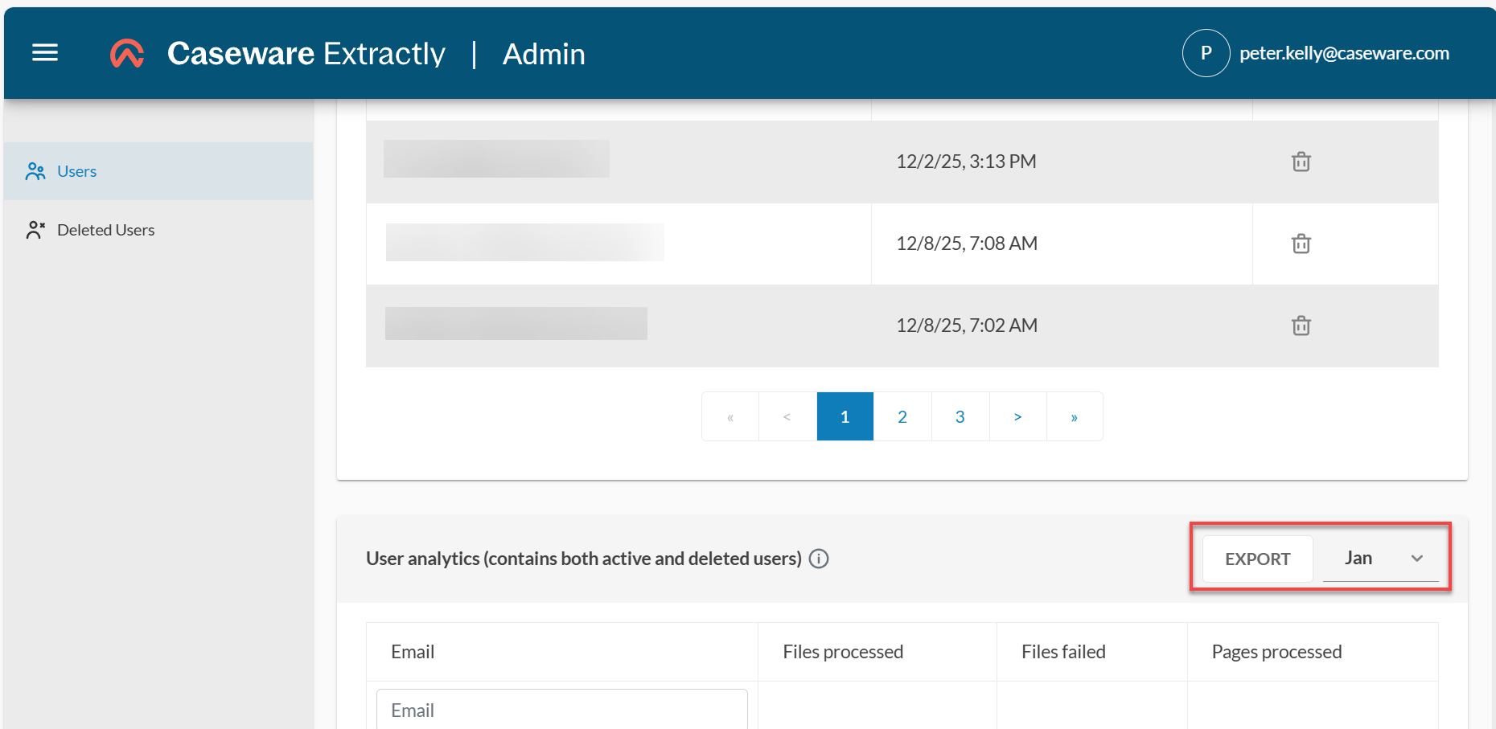
Task: Delete the user last active 12/8/25 7:08 AM
Action: [x=1301, y=244]
